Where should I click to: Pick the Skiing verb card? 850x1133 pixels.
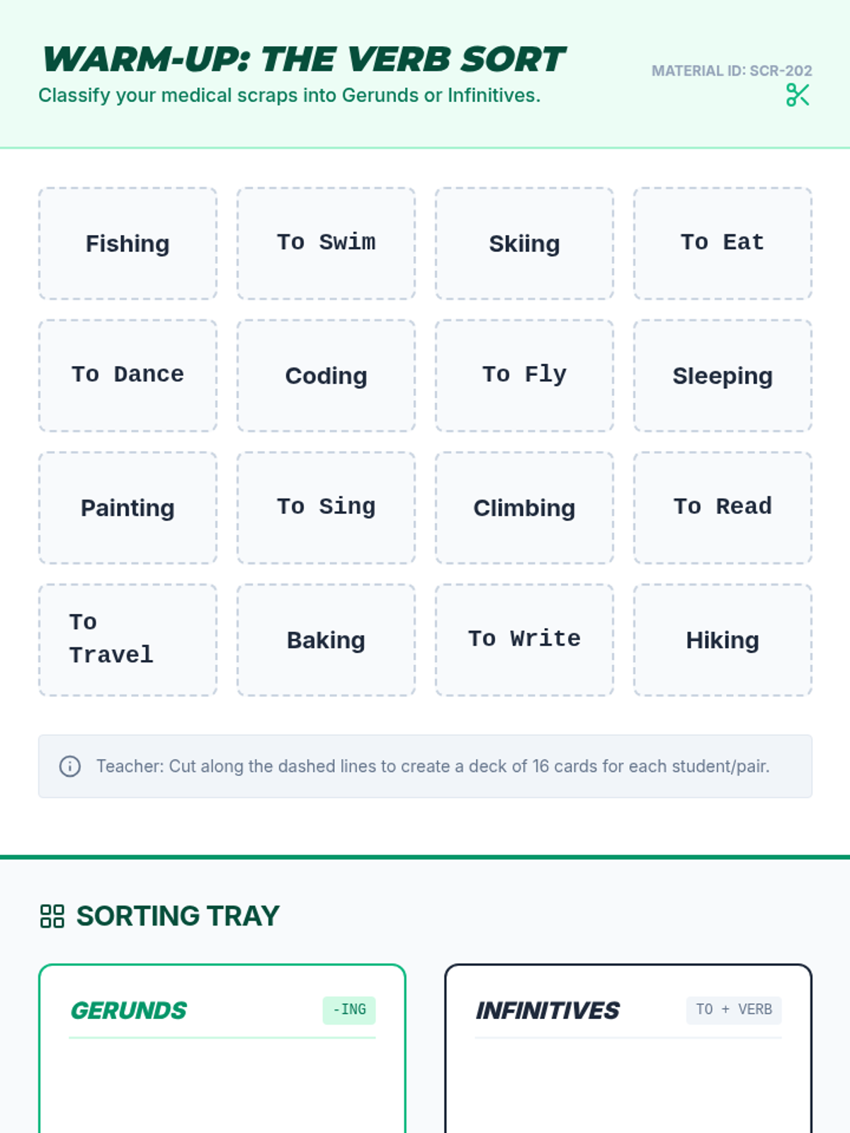pyautogui.click(x=524, y=244)
